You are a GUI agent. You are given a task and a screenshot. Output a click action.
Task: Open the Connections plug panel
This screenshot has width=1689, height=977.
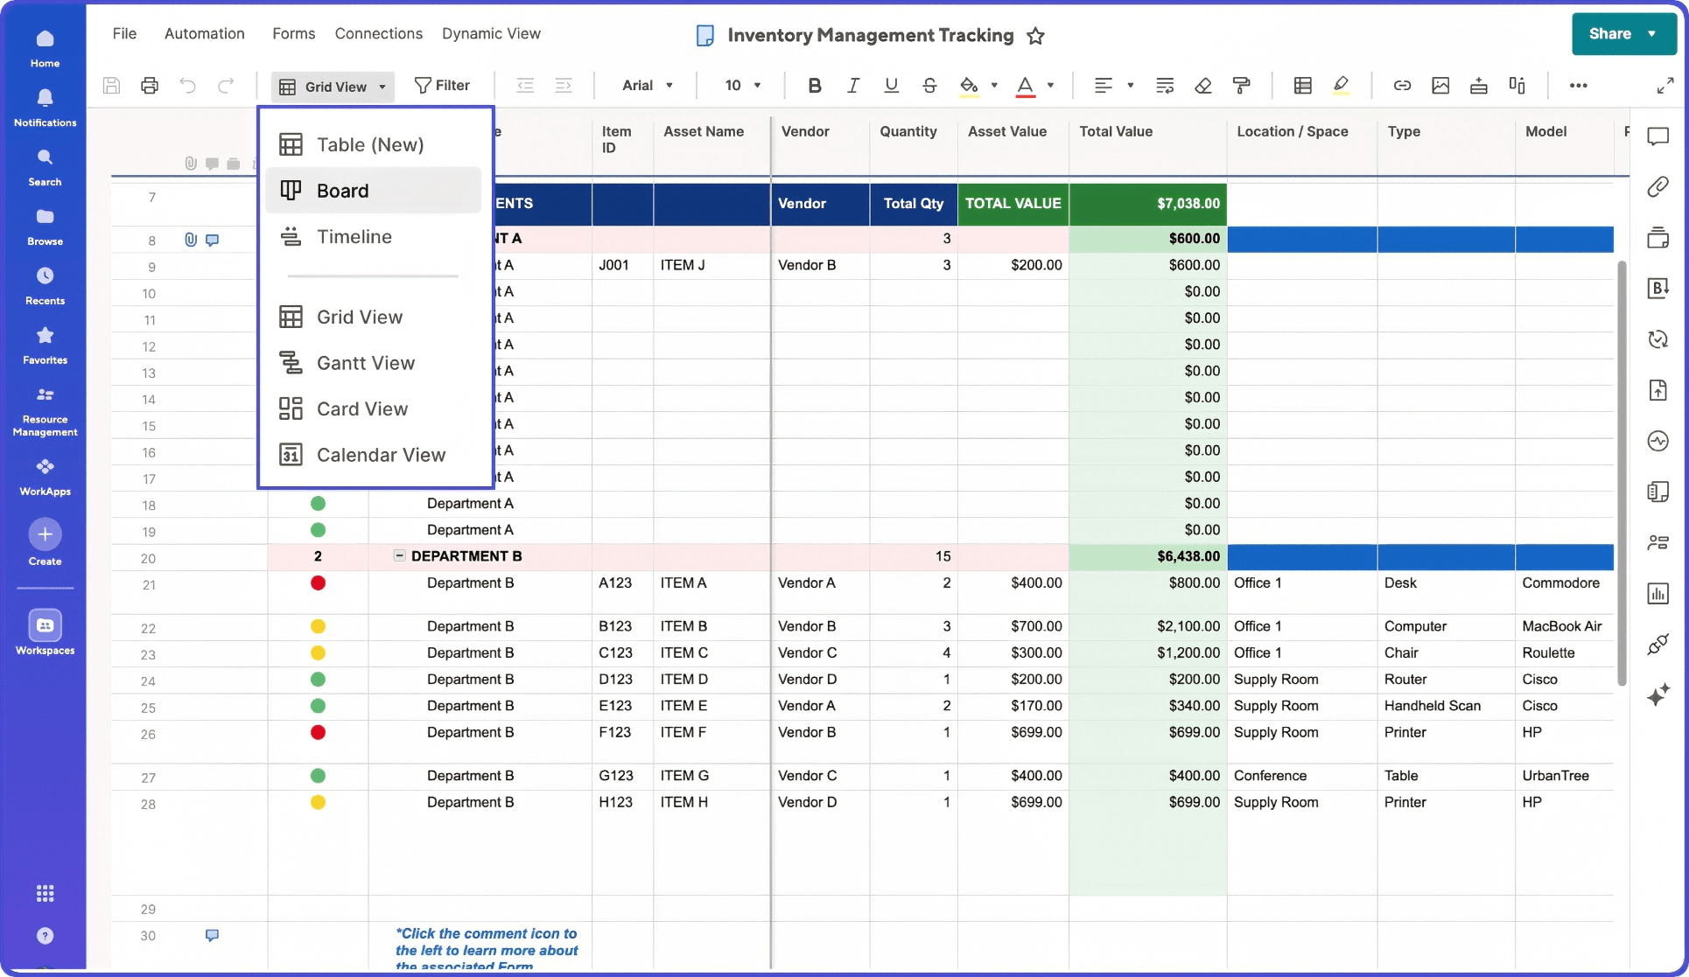[1658, 645]
